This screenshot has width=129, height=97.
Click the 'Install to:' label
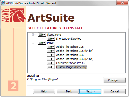[33, 76]
